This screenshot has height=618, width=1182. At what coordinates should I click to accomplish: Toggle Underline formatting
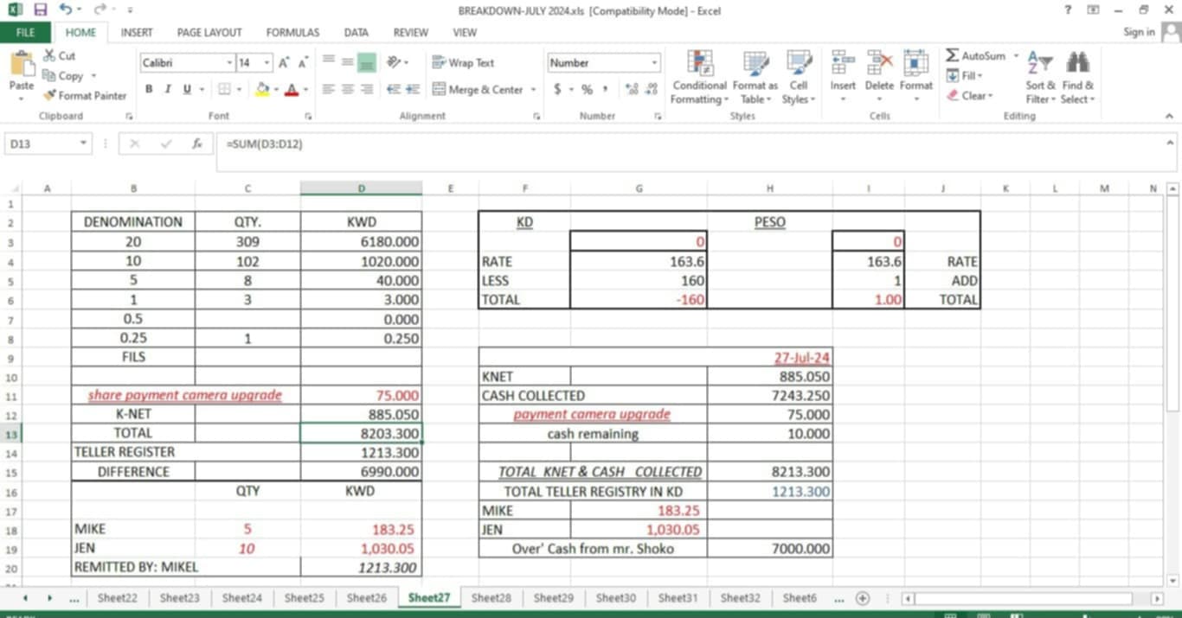(187, 89)
